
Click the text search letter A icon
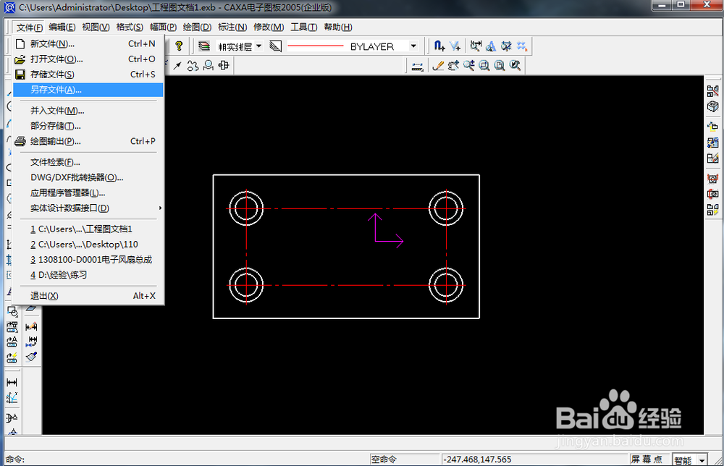click(491, 46)
